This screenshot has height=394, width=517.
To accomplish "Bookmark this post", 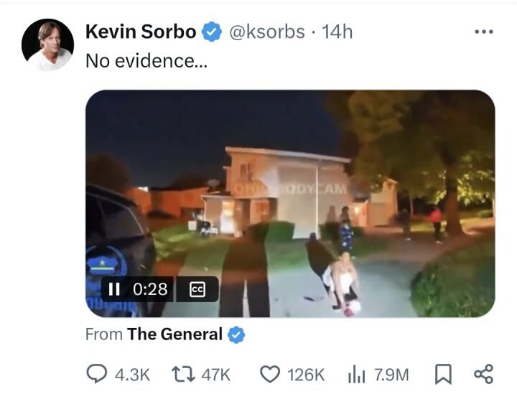I will (443, 375).
